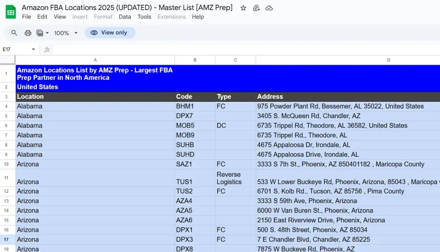Select column C header
The width and height of the screenshot is (440, 252).
click(x=235, y=60)
